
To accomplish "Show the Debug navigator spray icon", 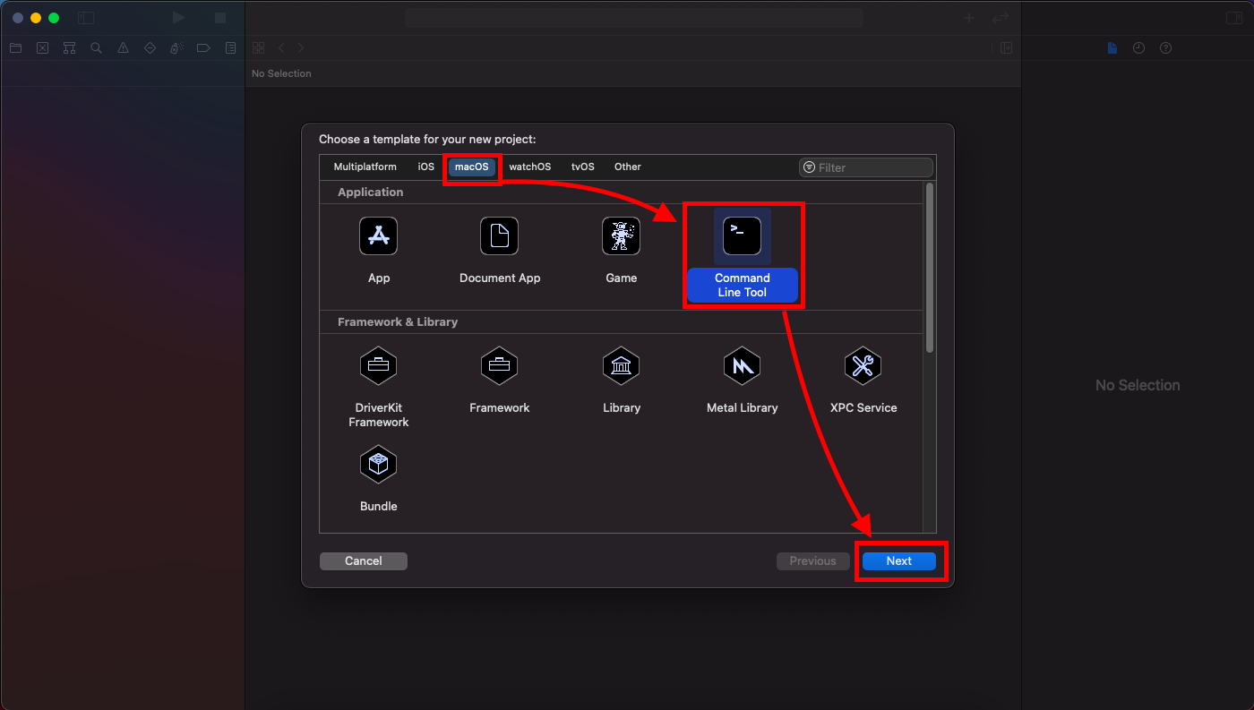I will tap(176, 48).
